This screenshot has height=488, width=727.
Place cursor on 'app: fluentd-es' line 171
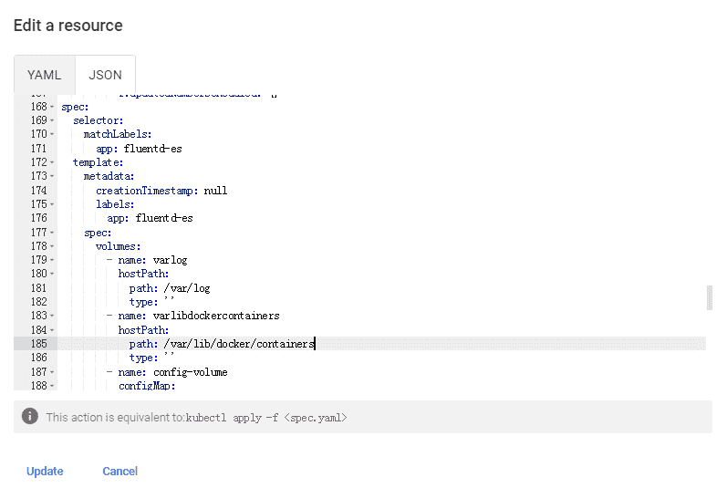click(139, 149)
